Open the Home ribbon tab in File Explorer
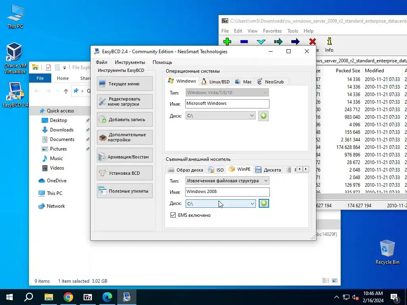Viewport: 407px width, 305px height. tap(63, 78)
